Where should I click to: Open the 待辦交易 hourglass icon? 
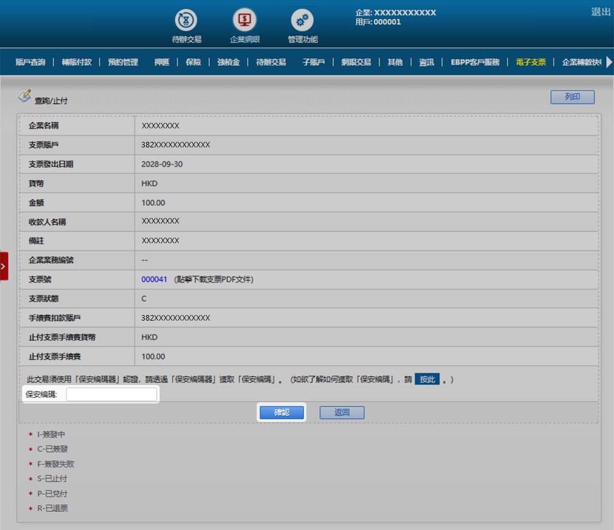pos(187,20)
